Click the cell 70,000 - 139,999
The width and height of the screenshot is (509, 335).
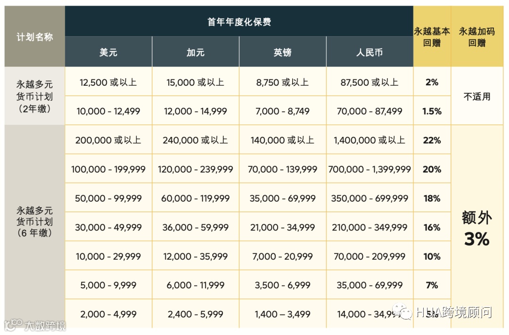[x=282, y=169]
